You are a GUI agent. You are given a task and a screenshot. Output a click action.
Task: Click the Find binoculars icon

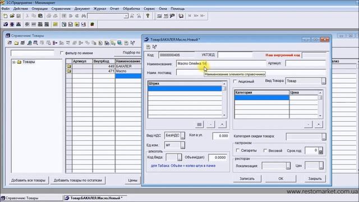coord(84,16)
